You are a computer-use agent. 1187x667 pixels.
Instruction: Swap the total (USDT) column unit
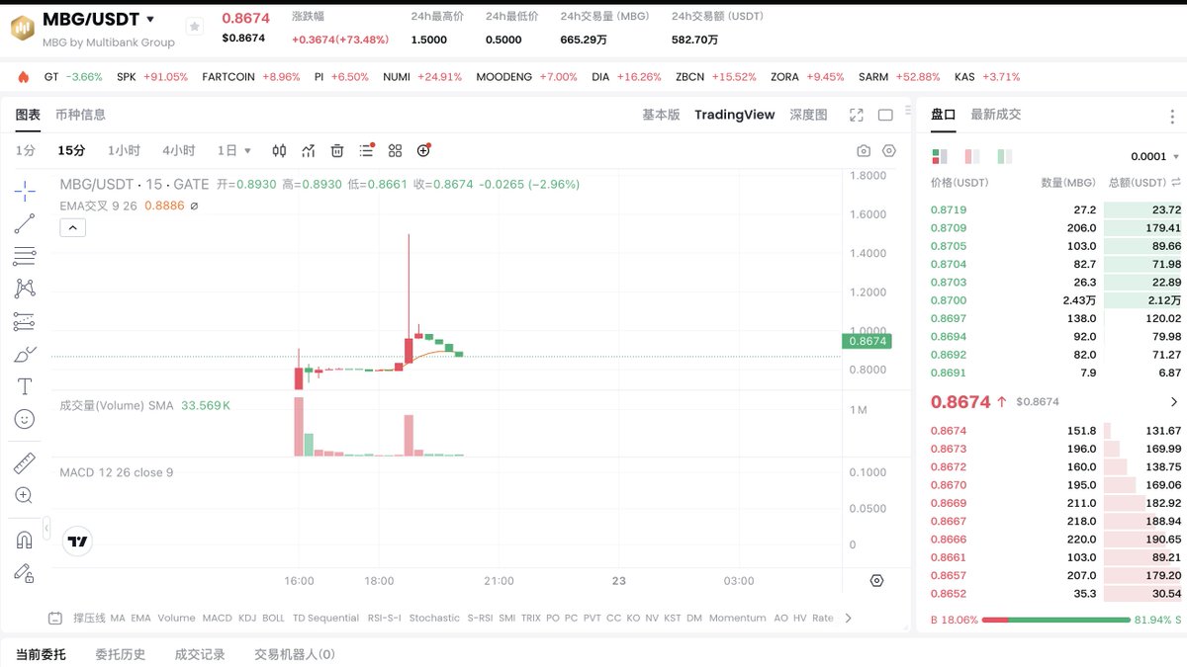(x=1176, y=183)
